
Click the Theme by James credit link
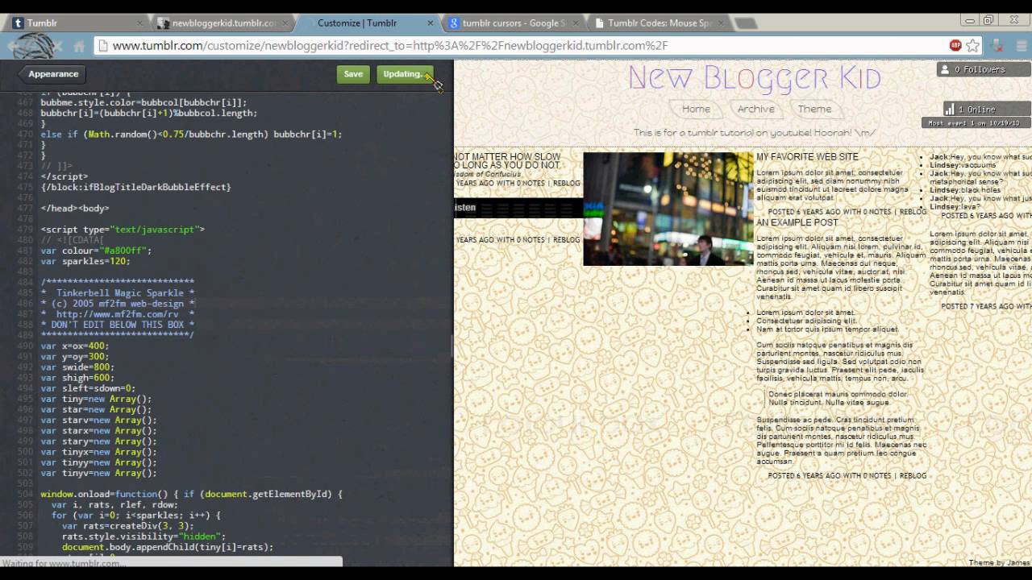999,563
